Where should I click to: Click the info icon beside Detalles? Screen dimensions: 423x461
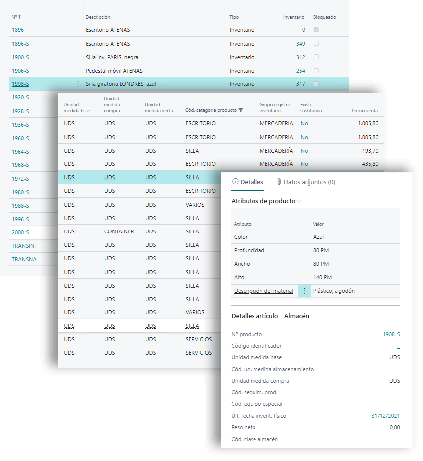click(x=235, y=182)
